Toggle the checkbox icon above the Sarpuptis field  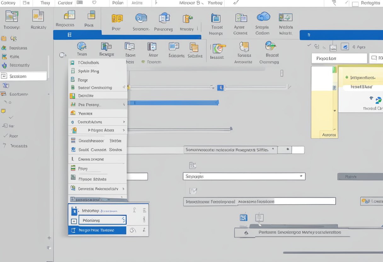click(192, 165)
